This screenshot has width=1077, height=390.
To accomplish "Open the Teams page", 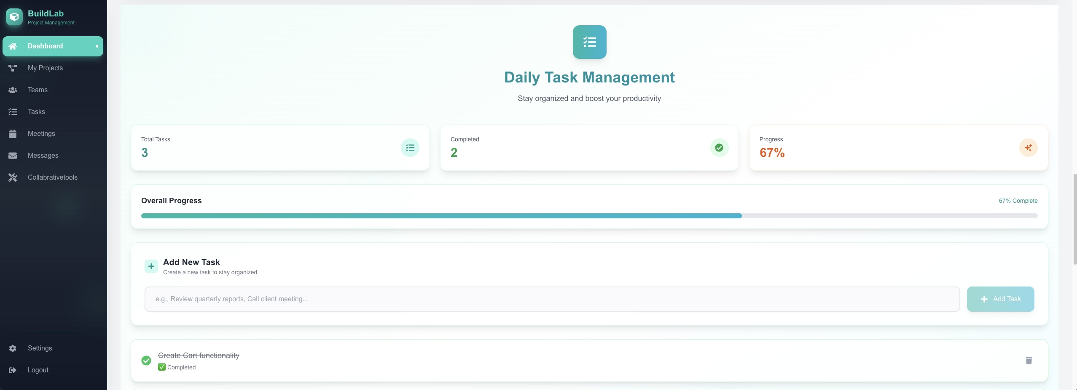I will click(x=38, y=90).
